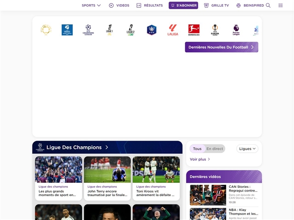
Task: Click PSG celebration article thumbnail
Action: [x=58, y=170]
